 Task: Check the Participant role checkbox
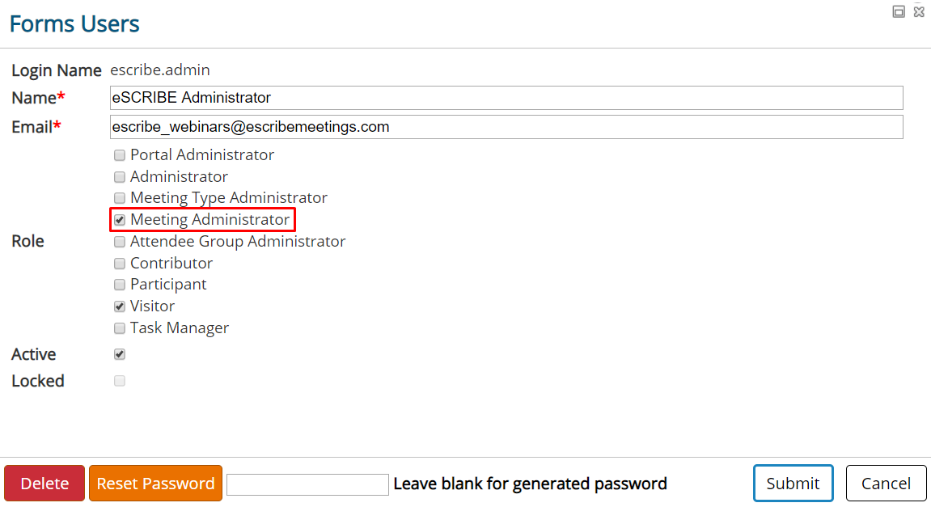pos(119,284)
